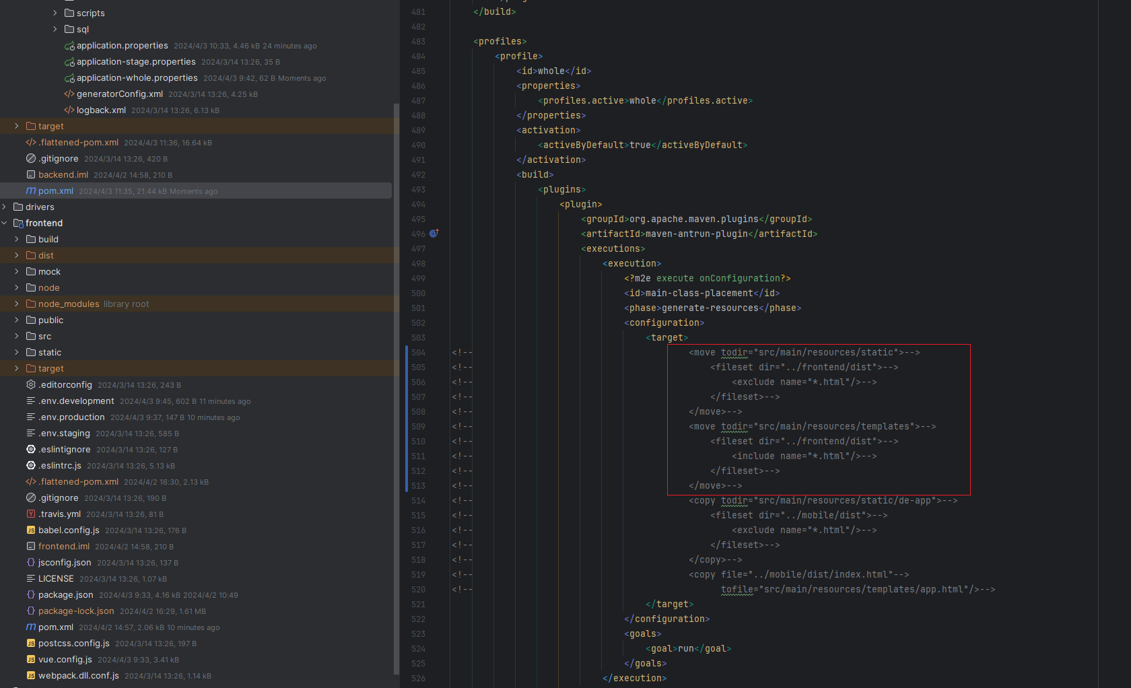Expand the scripts folder chevron
1131x688 pixels.
(55, 13)
